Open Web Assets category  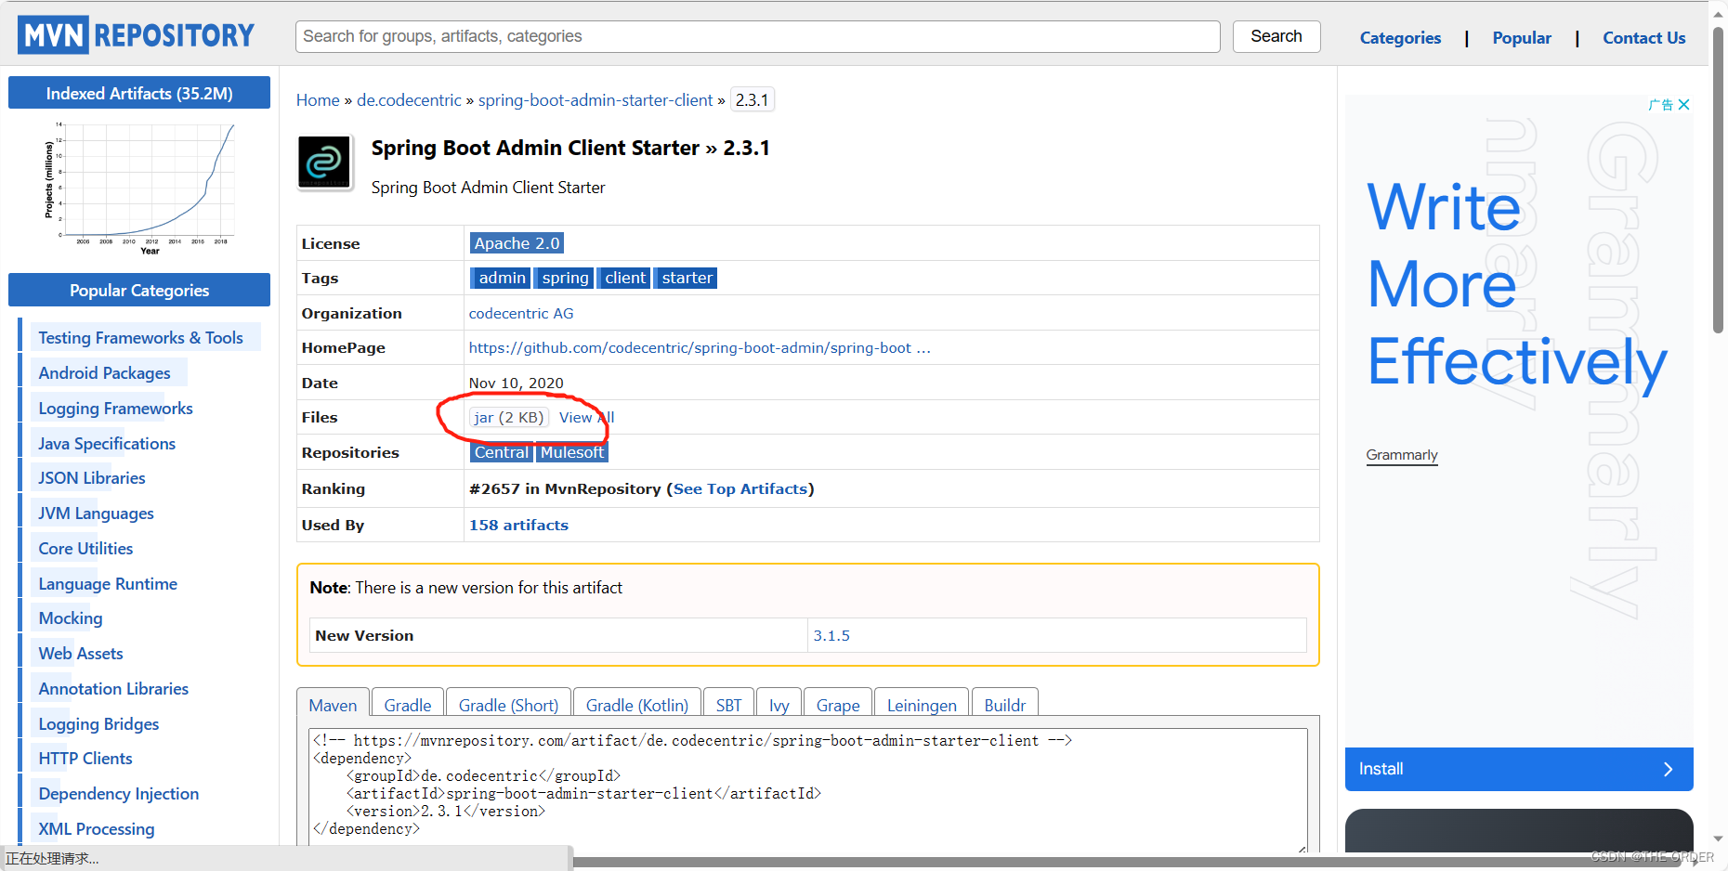[x=81, y=654]
